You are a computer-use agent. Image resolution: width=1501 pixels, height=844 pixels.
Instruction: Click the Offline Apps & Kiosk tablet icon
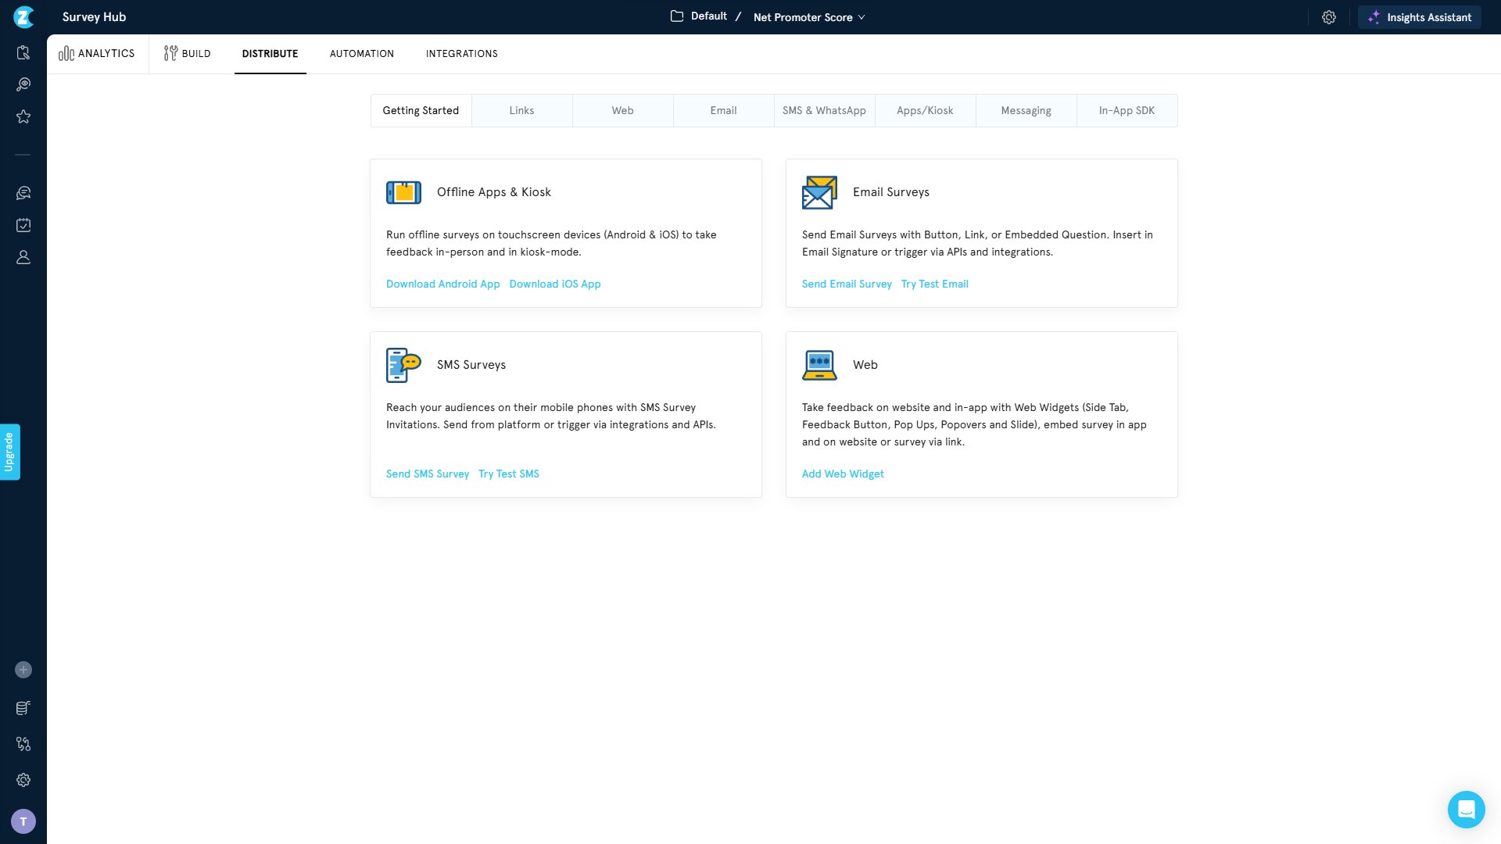(403, 192)
